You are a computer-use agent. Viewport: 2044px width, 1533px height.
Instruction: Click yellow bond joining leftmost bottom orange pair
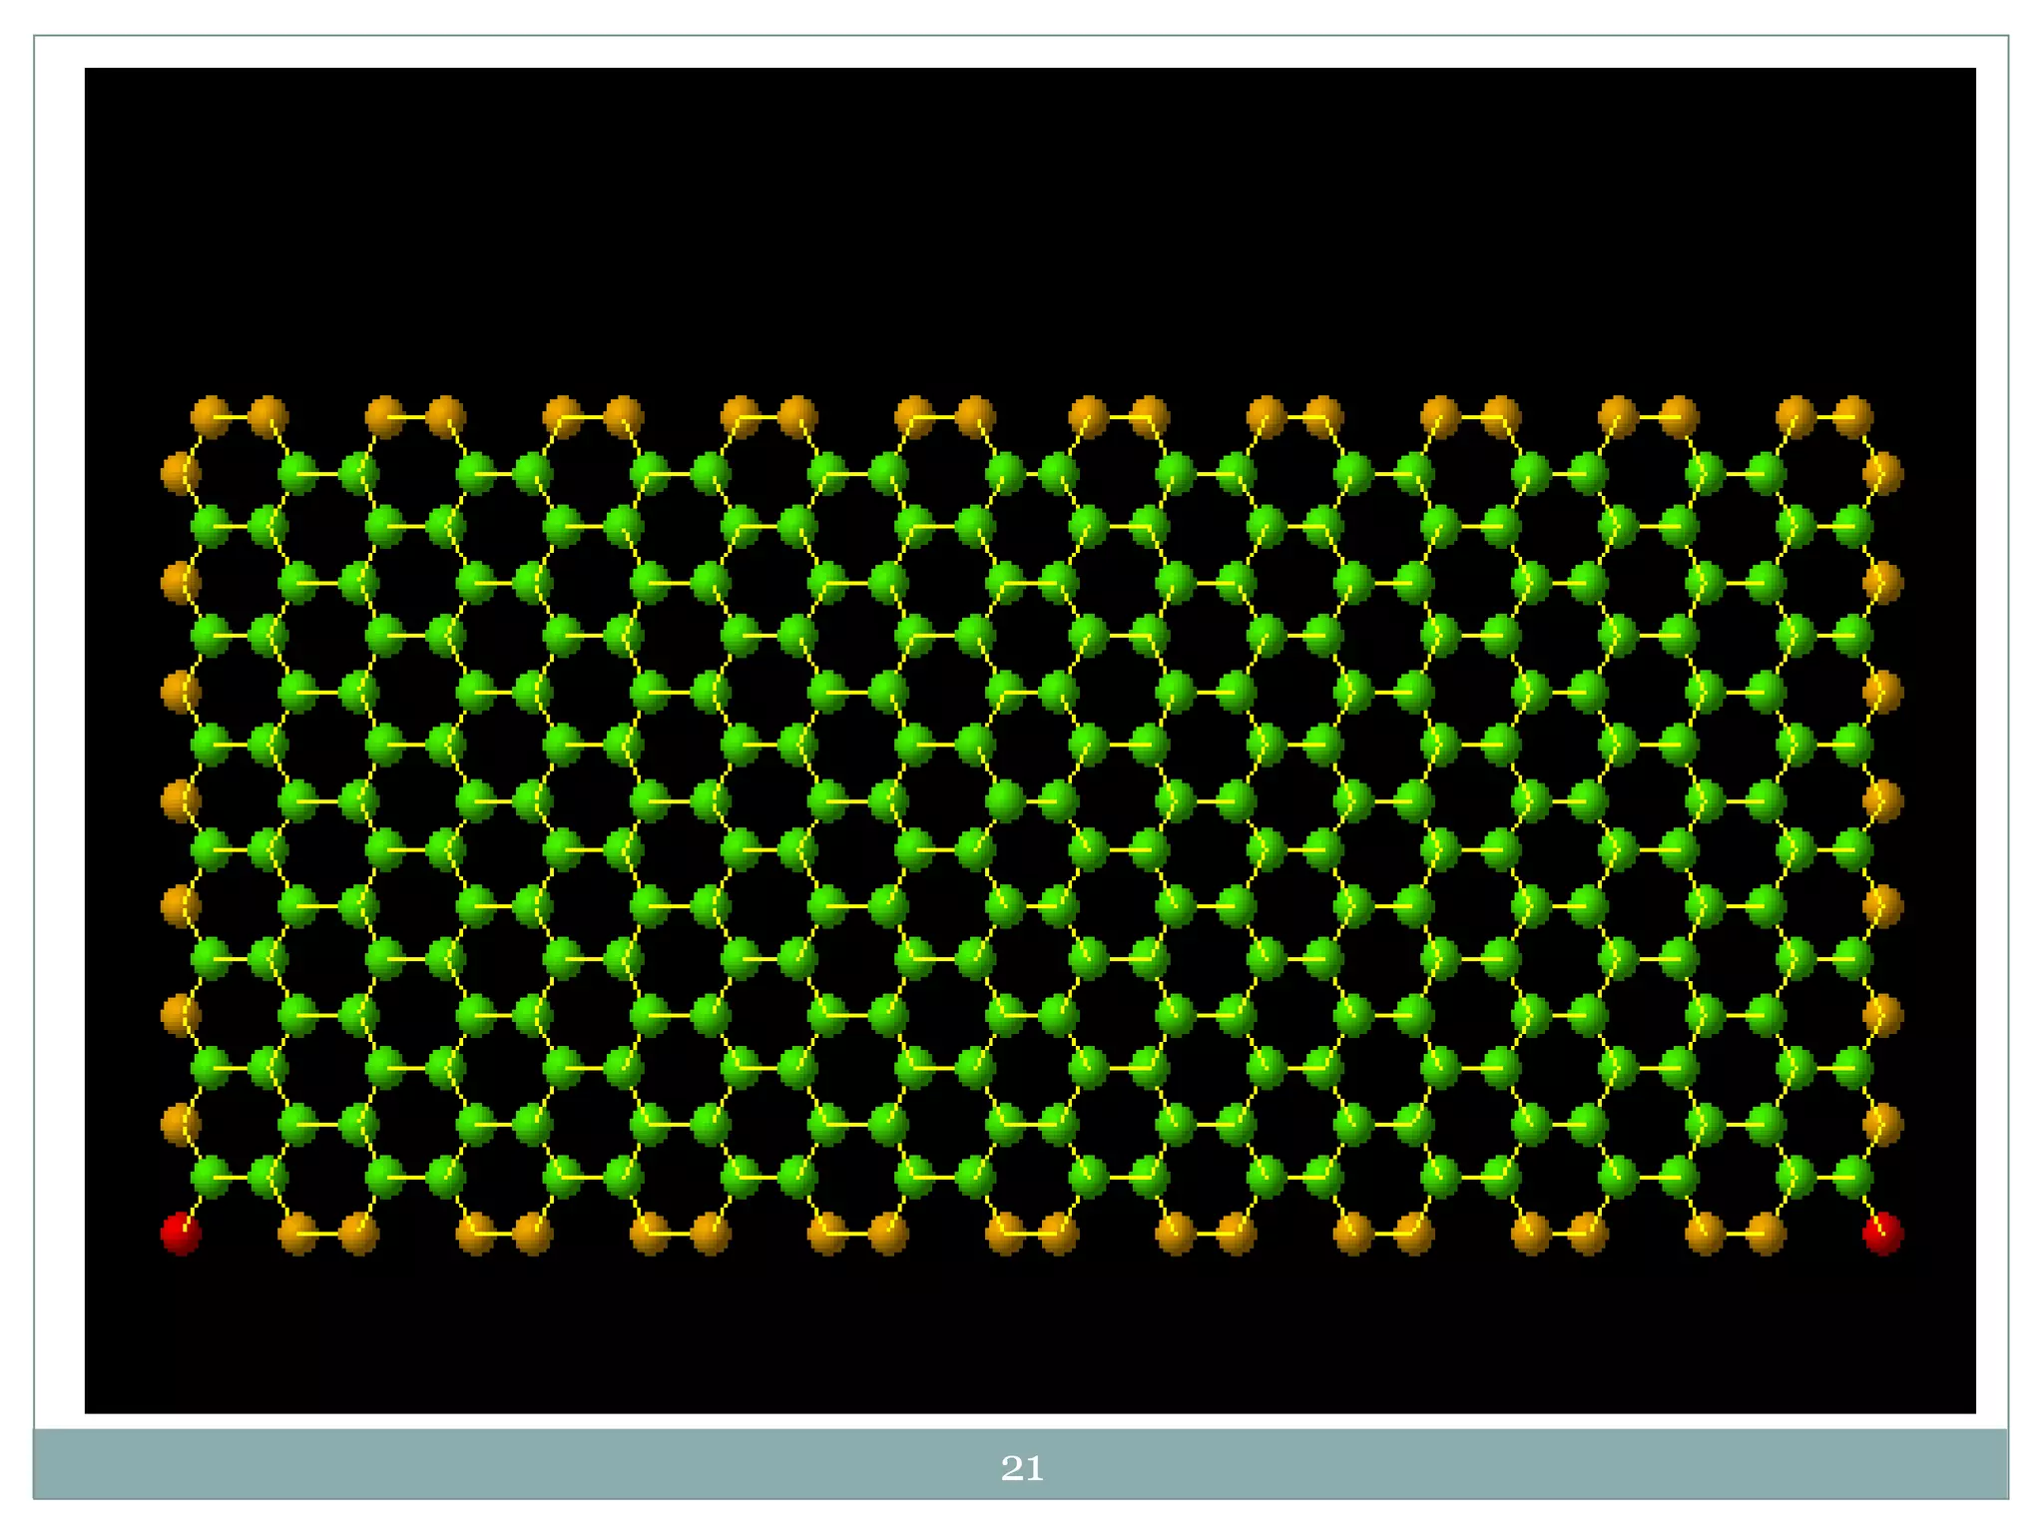[x=328, y=1235]
